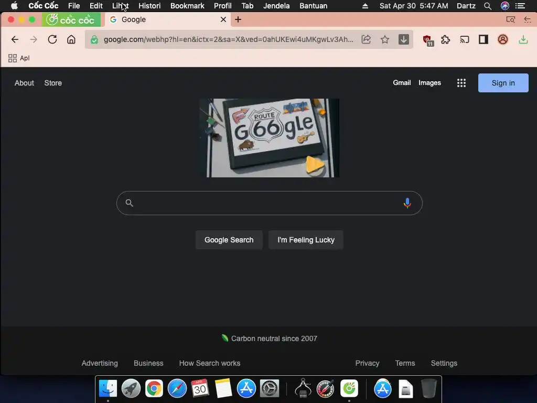Click the forward navigation arrow
The height and width of the screenshot is (403, 537).
[34, 39]
